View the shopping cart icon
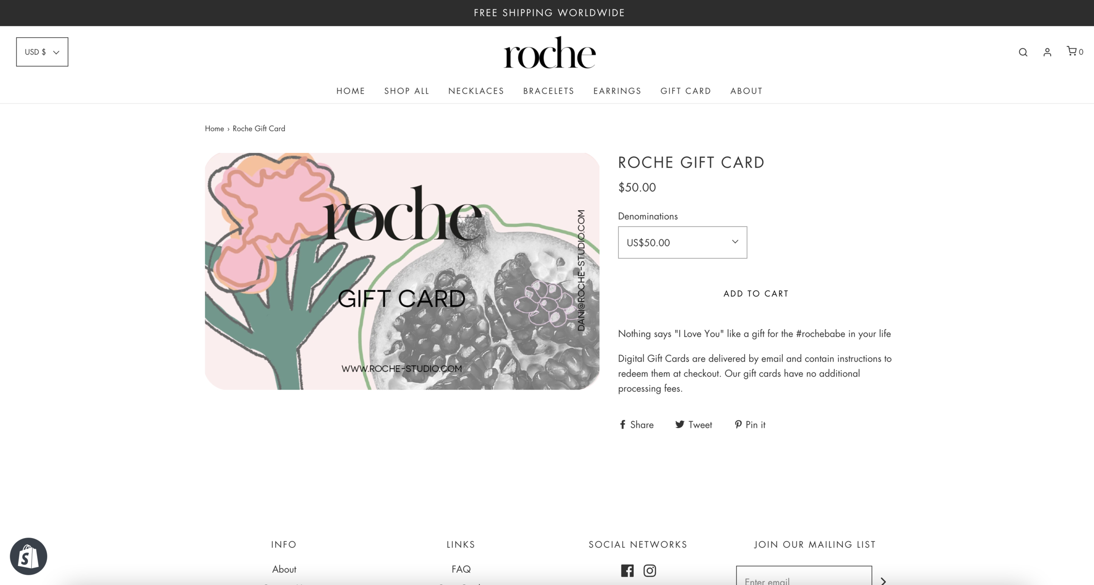1094x585 pixels. pos(1074,51)
